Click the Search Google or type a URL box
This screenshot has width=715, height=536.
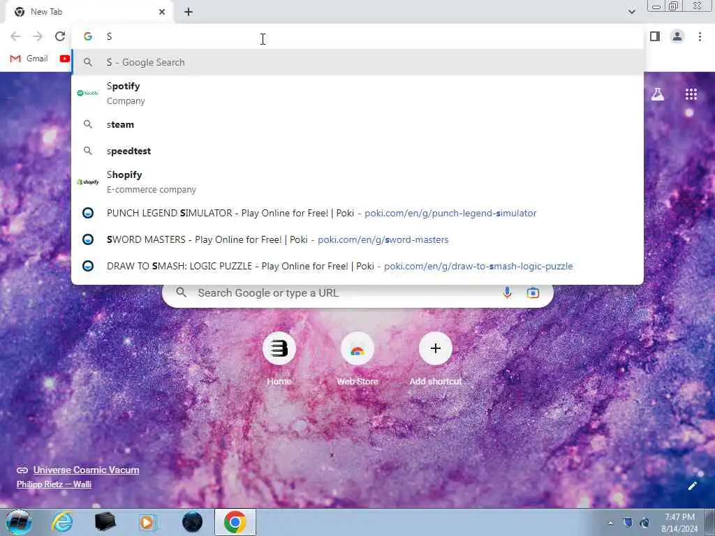(x=357, y=292)
